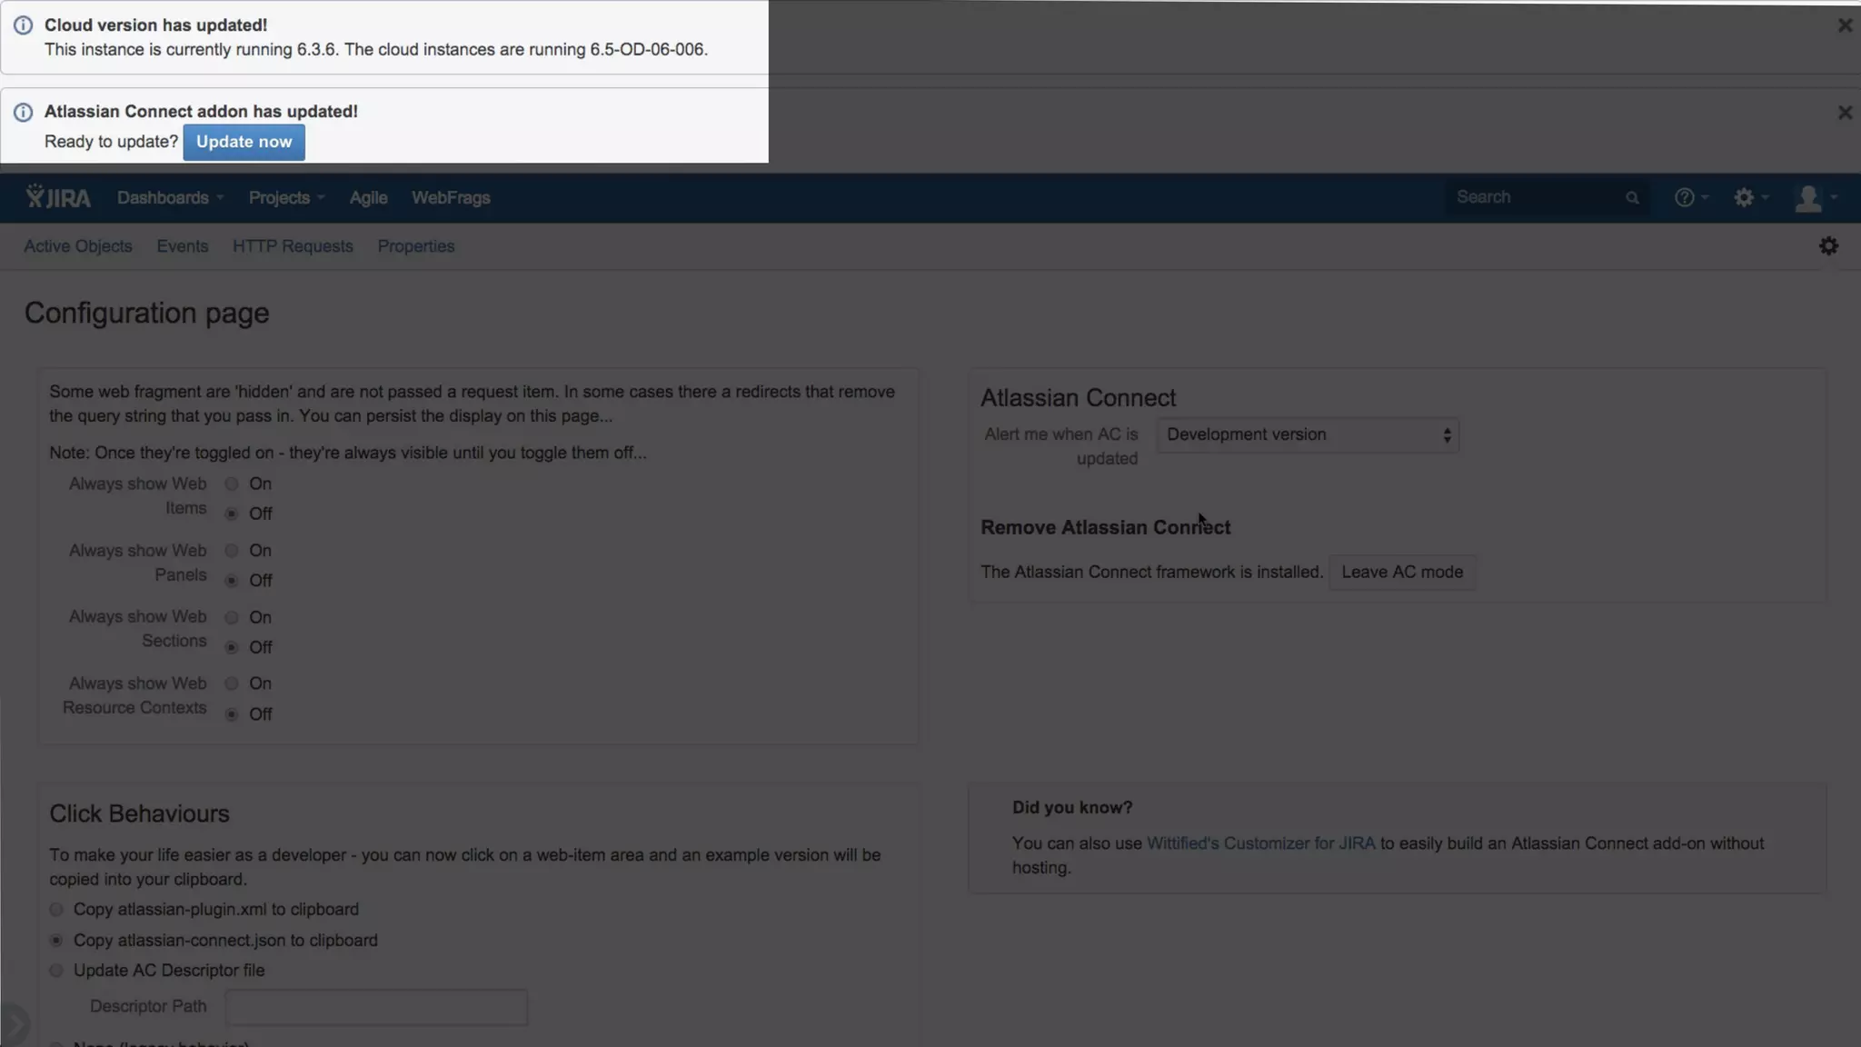
Task: Click the JIRA logo in header
Action: 58,197
